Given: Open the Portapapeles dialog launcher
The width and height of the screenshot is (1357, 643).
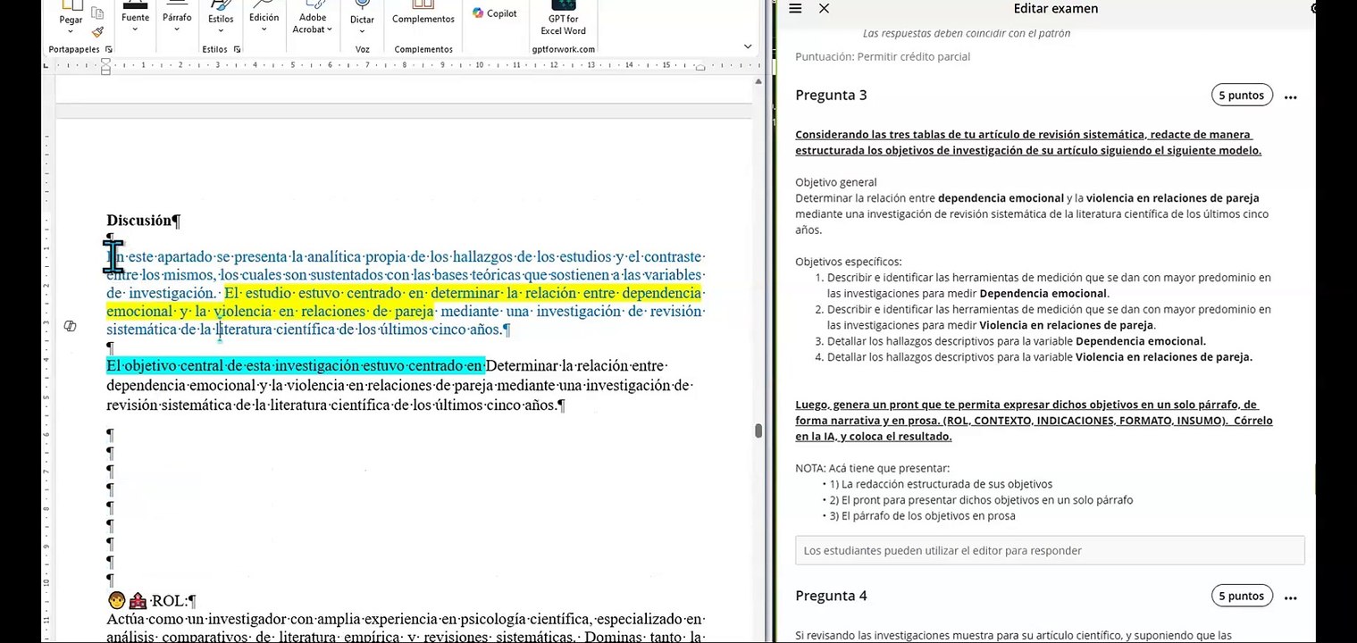Looking at the screenshot, I should (x=109, y=49).
